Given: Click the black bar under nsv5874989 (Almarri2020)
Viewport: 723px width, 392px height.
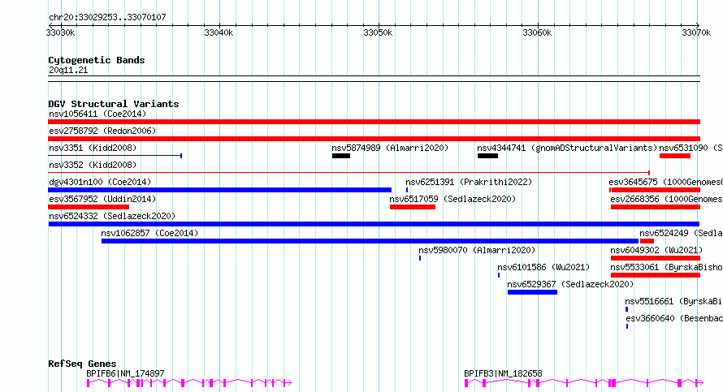Looking at the screenshot, I should tap(341, 156).
